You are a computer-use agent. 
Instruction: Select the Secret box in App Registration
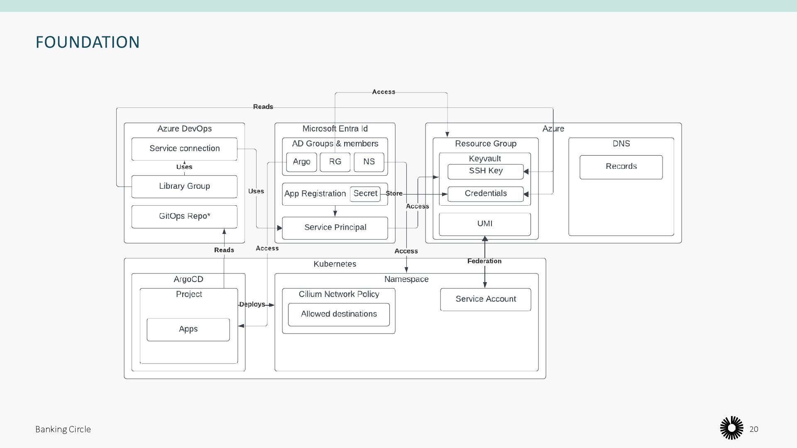click(x=365, y=193)
